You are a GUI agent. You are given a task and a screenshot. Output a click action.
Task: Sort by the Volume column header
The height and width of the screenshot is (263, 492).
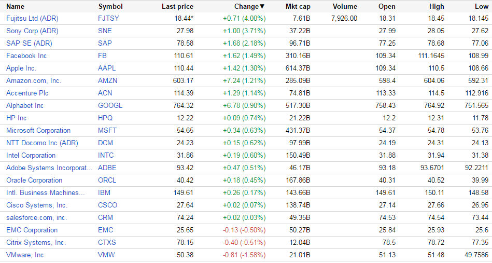[345, 7]
